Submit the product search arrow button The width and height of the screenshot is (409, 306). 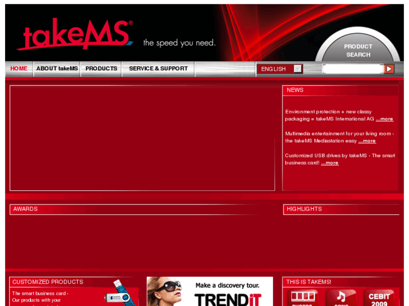click(389, 69)
